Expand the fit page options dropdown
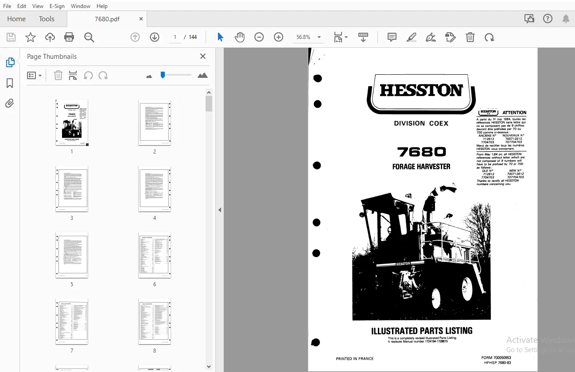Viewport: 575px width, 372px height. pyautogui.click(x=340, y=37)
